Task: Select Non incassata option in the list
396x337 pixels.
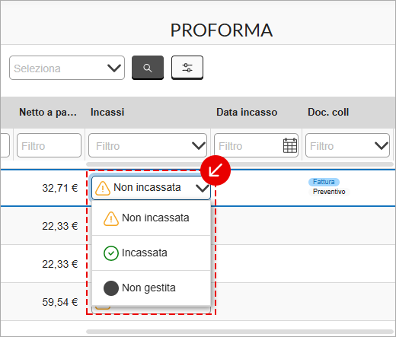Action: [x=151, y=218]
